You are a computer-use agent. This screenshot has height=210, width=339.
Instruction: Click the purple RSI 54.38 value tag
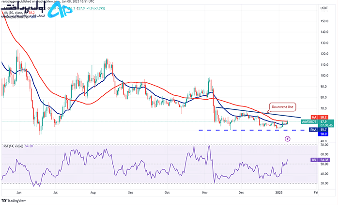point(320,160)
